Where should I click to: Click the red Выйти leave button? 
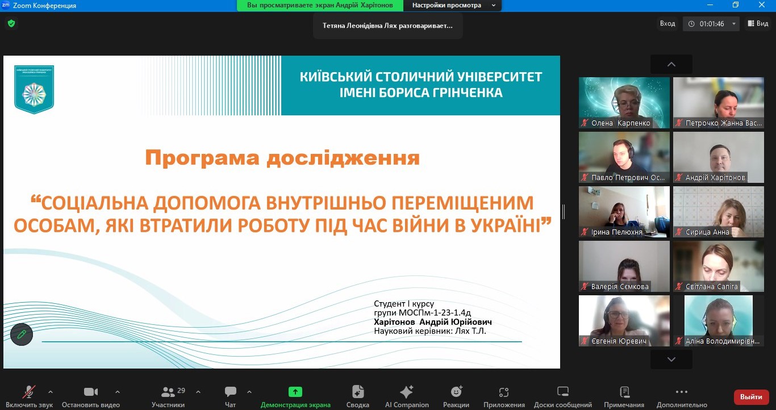(751, 397)
